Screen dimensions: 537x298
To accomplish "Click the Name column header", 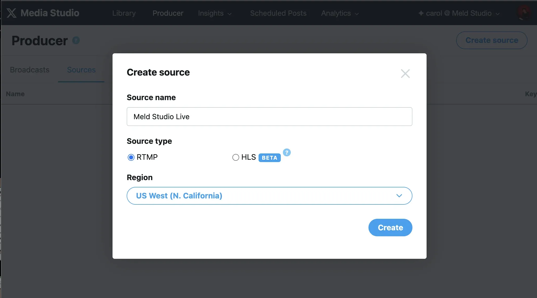I will pos(15,94).
